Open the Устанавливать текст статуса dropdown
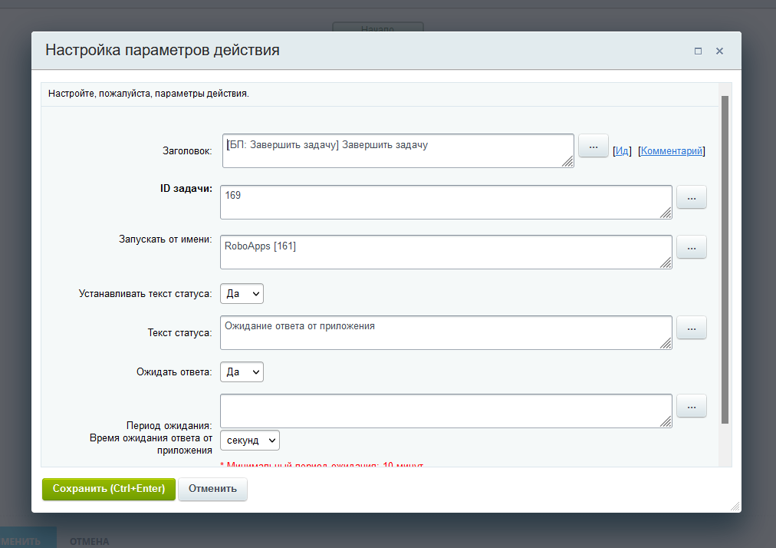The height and width of the screenshot is (548, 776). (x=242, y=294)
